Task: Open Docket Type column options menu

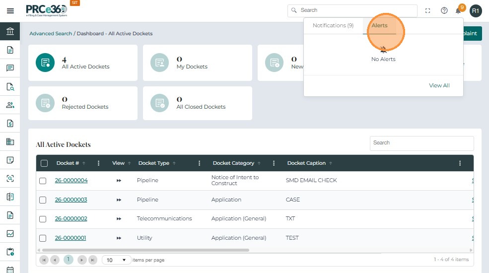Action: click(200, 163)
